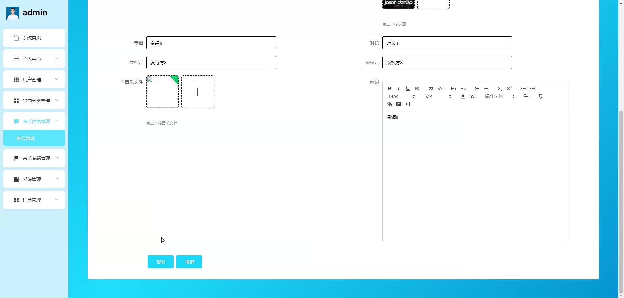Screen dimensions: 624x298
Task: Expand the 系统管理 sidebar menu
Action: point(34,179)
